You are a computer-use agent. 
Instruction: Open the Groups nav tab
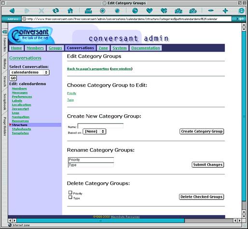[55, 48]
